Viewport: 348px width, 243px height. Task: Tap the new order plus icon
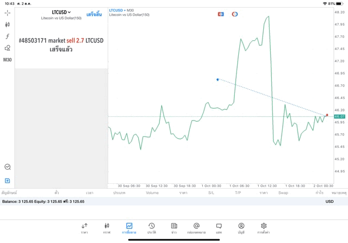click(x=8, y=180)
